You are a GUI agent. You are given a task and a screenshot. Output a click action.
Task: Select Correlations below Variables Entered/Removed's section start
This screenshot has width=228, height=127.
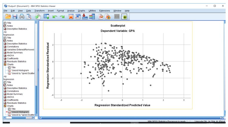click(x=13, y=47)
